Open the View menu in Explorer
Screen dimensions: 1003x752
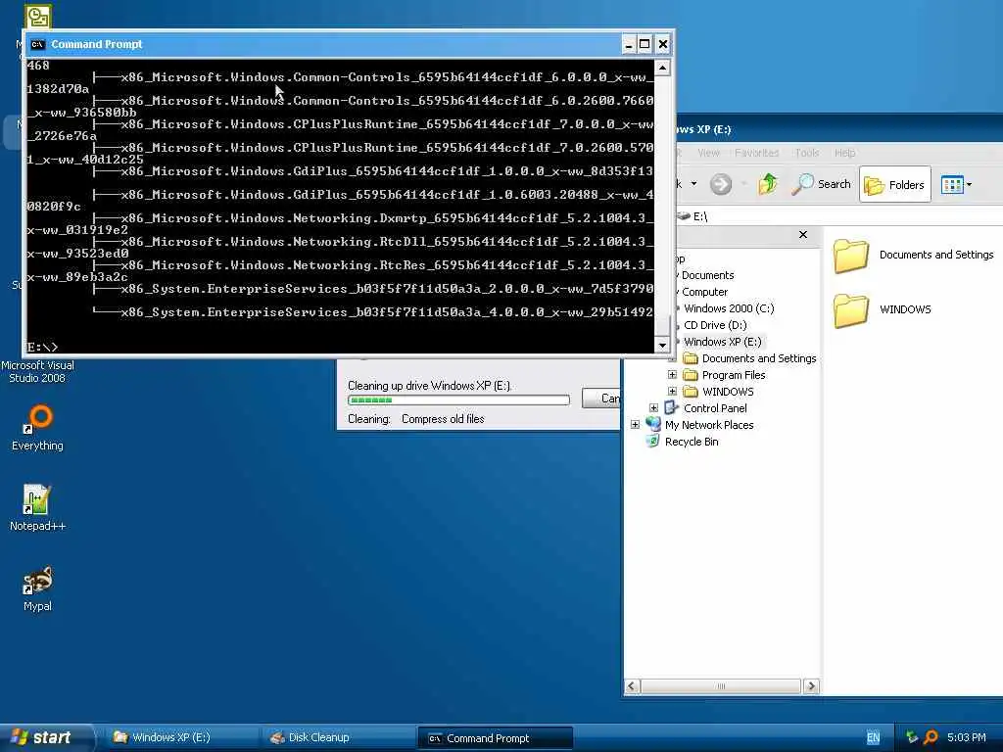708,153
